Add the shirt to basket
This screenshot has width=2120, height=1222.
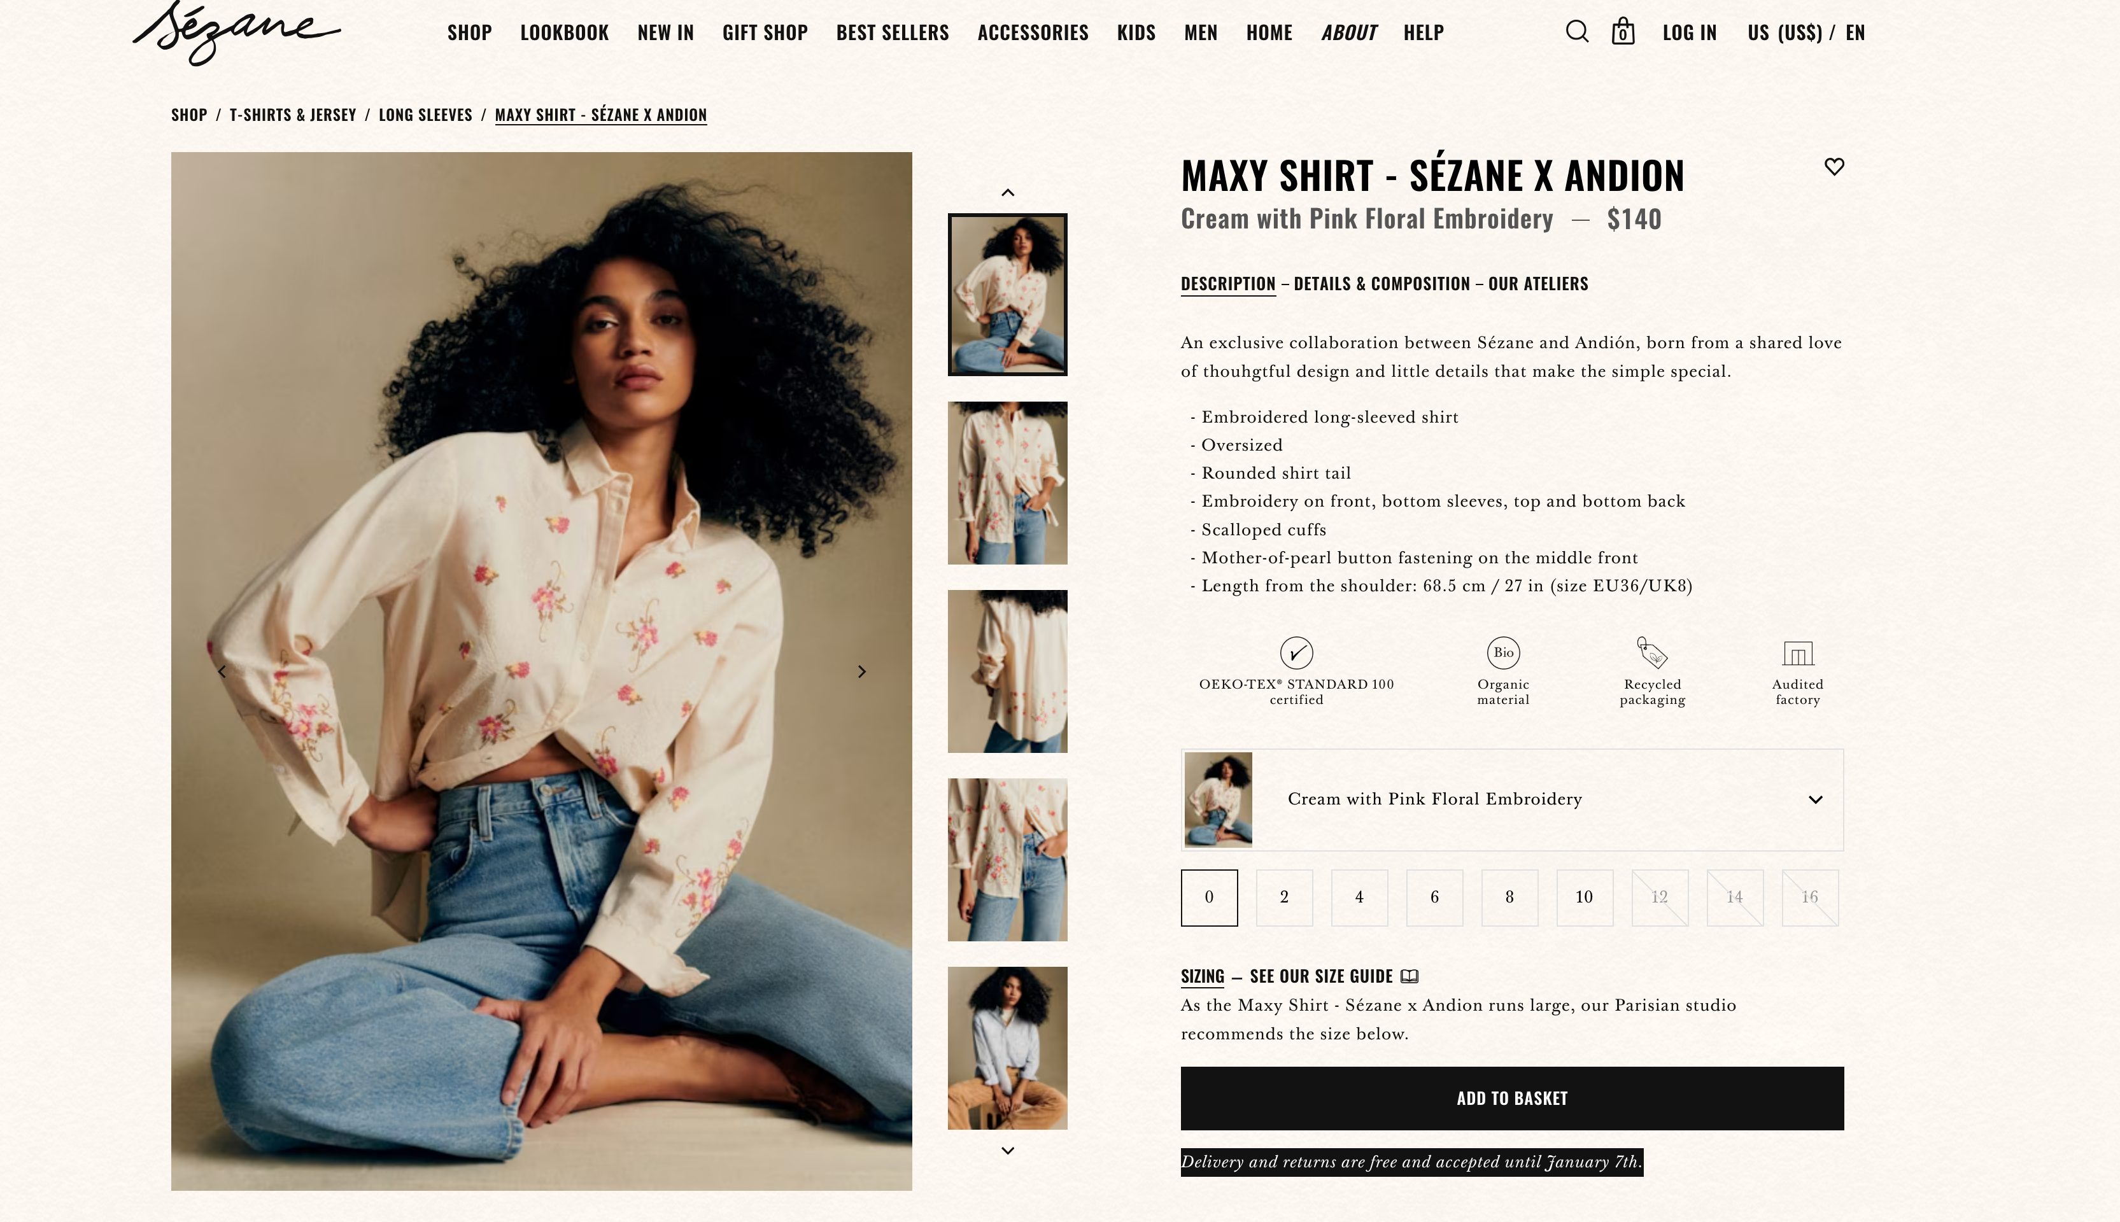1511,1098
